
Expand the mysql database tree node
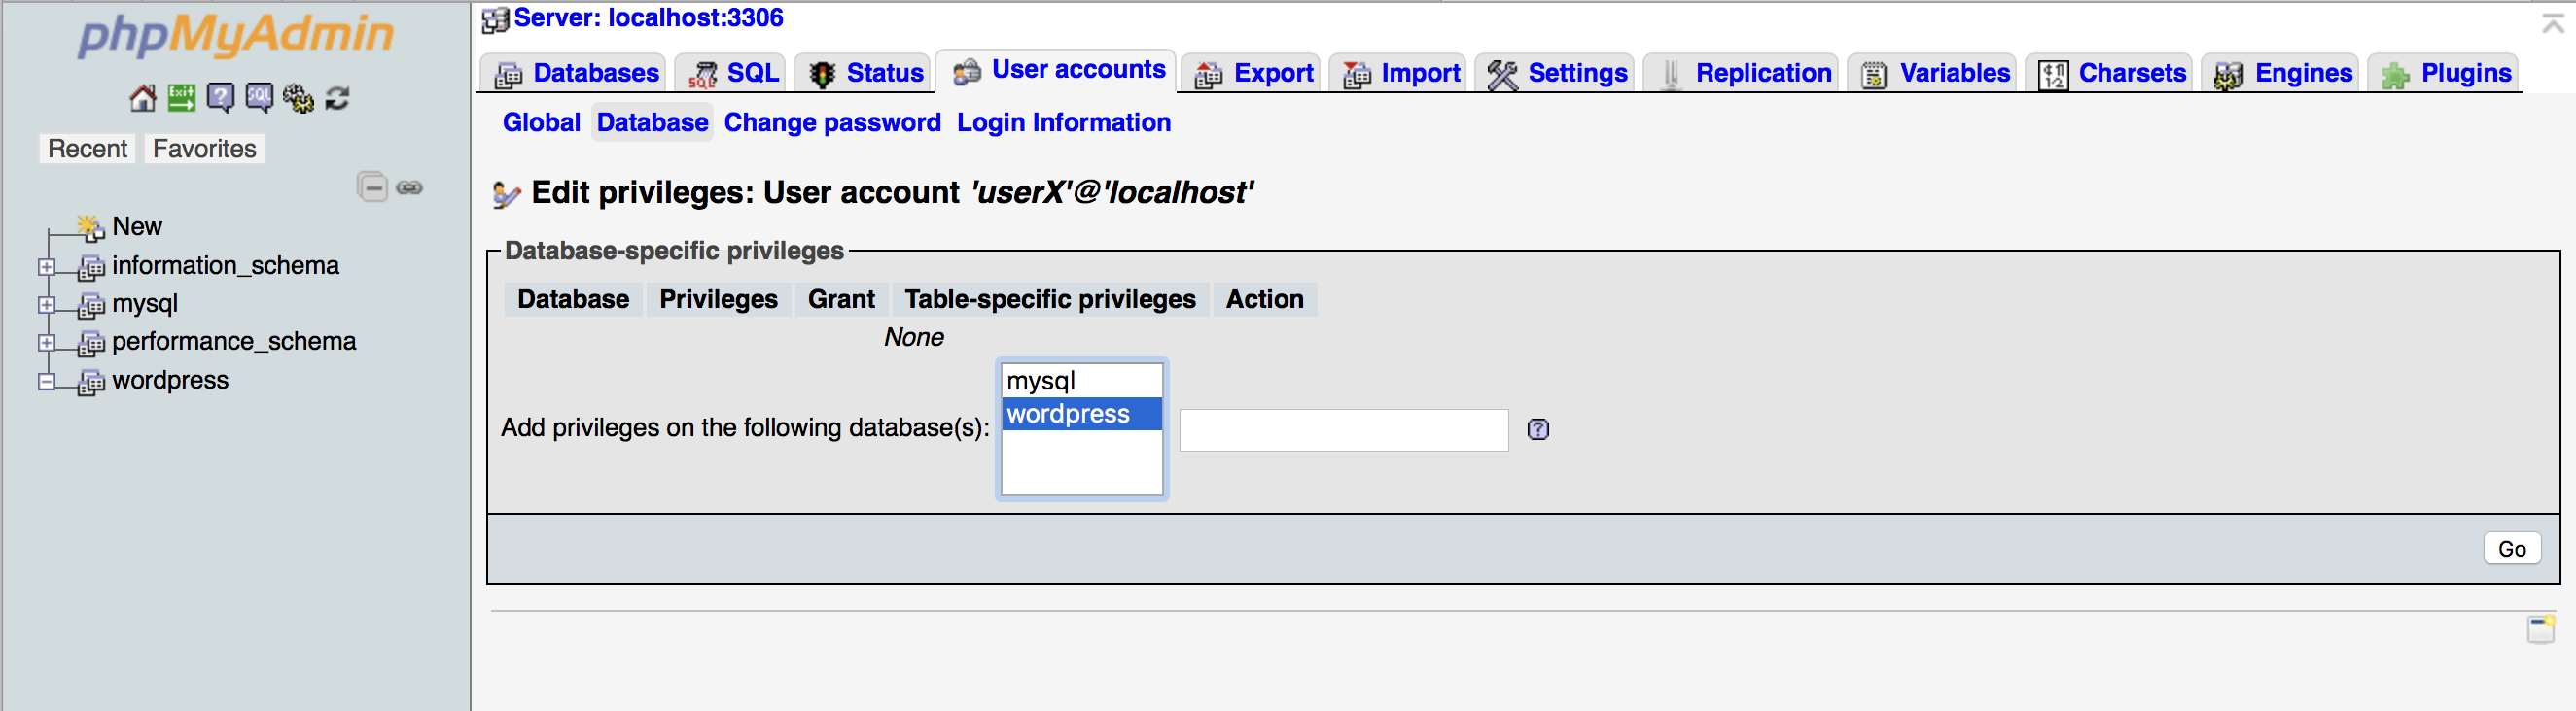coord(46,305)
